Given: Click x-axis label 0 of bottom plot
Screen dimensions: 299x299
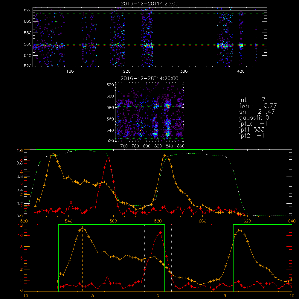Looking at the screenshot, I should 158,296.
